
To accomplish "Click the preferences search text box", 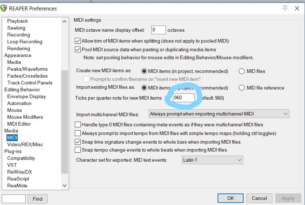I will pos(14,199).
